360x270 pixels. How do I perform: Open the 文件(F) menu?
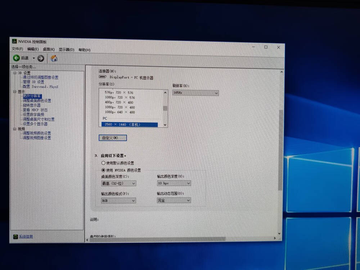pyautogui.click(x=17, y=49)
